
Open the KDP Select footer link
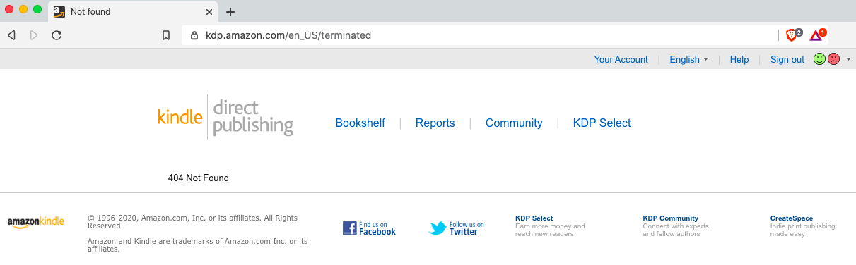coord(534,218)
